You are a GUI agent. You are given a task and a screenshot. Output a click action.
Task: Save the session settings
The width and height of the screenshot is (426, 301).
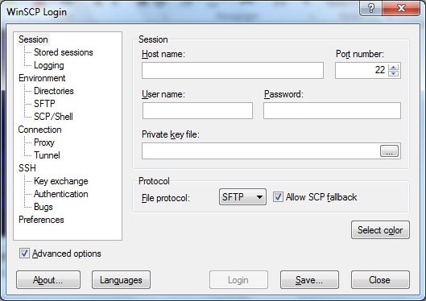pos(309,279)
